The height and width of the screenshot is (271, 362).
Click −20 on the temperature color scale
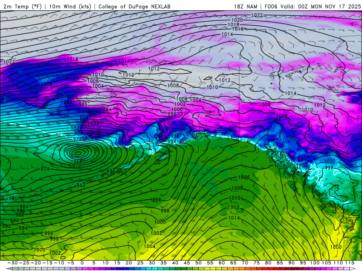(36, 263)
